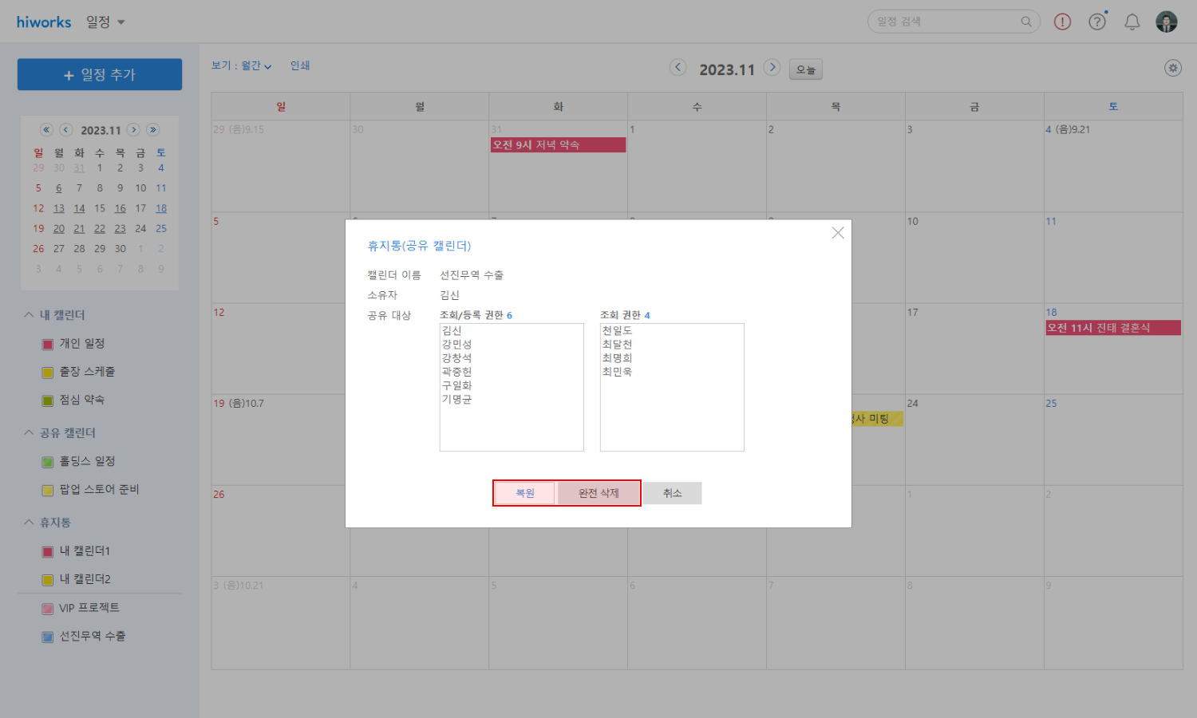Toggle the 출장 스케줄 calendar checkbox
This screenshot has width=1197, height=718.
pyautogui.click(x=48, y=373)
